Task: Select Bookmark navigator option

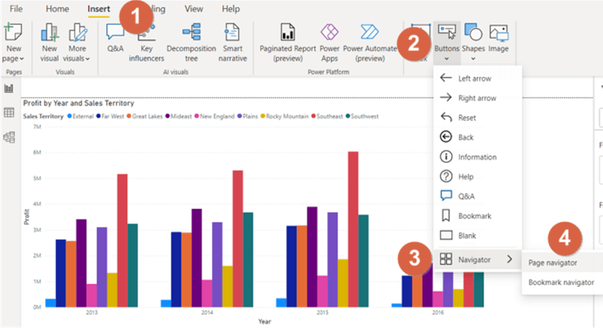Action: point(561,283)
